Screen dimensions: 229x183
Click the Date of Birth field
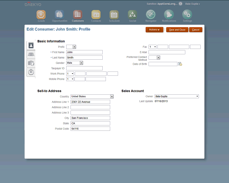(163, 64)
